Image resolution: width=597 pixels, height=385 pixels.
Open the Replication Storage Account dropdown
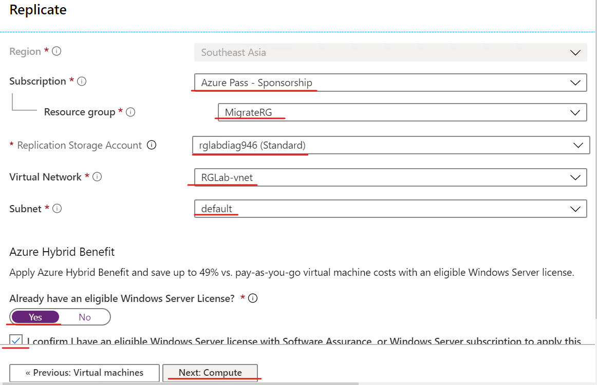click(390, 146)
